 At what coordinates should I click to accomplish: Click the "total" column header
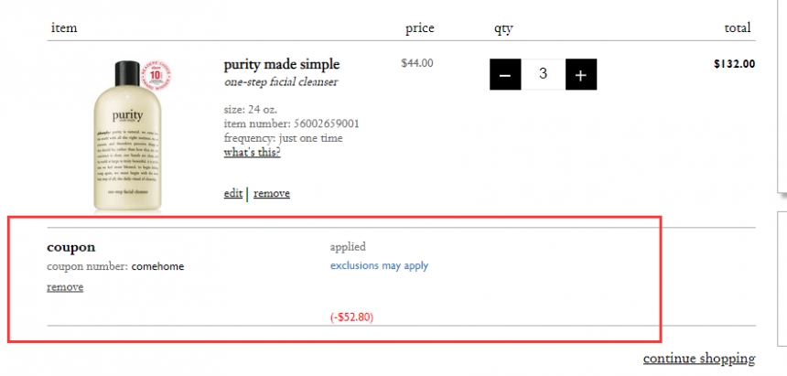point(737,28)
